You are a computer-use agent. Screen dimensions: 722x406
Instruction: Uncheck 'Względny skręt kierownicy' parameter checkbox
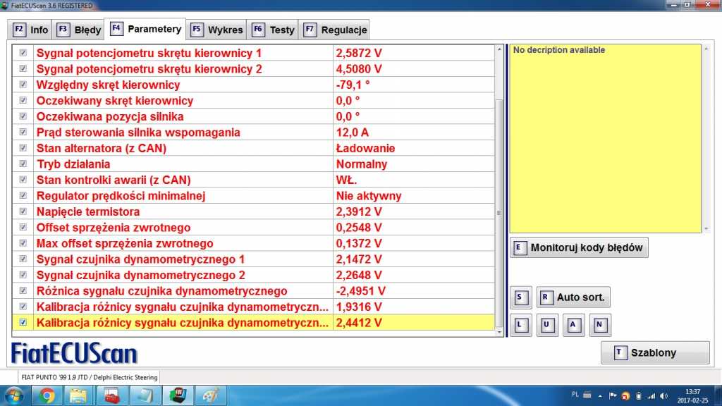pos(23,85)
